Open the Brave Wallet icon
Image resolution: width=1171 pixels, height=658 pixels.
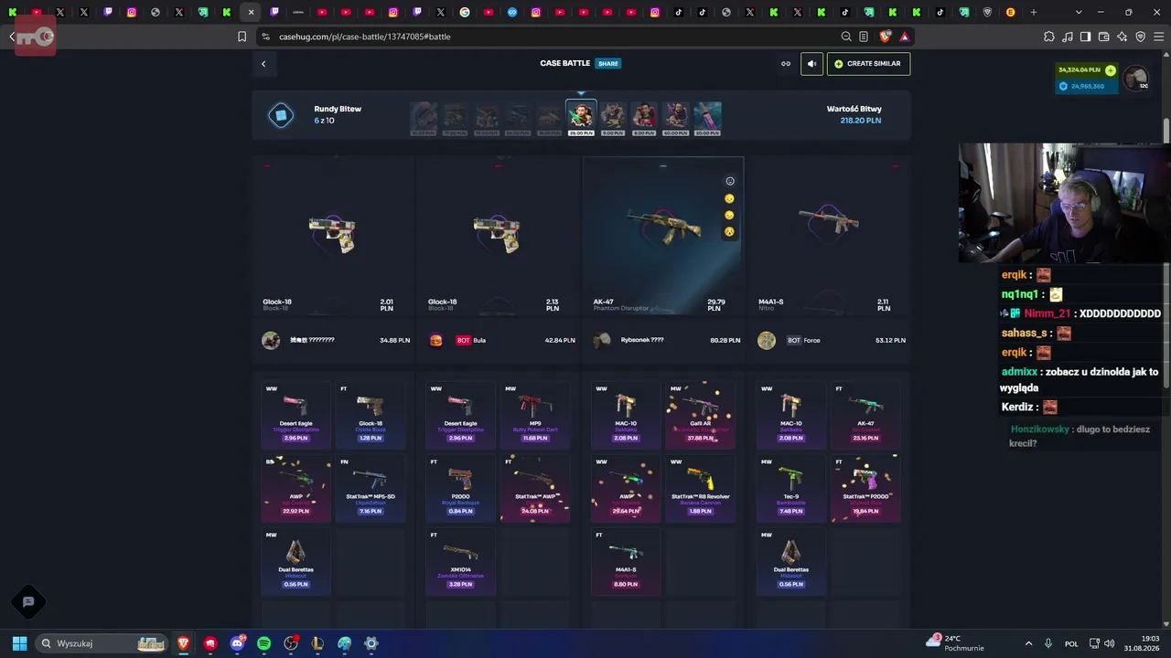[x=1103, y=37]
